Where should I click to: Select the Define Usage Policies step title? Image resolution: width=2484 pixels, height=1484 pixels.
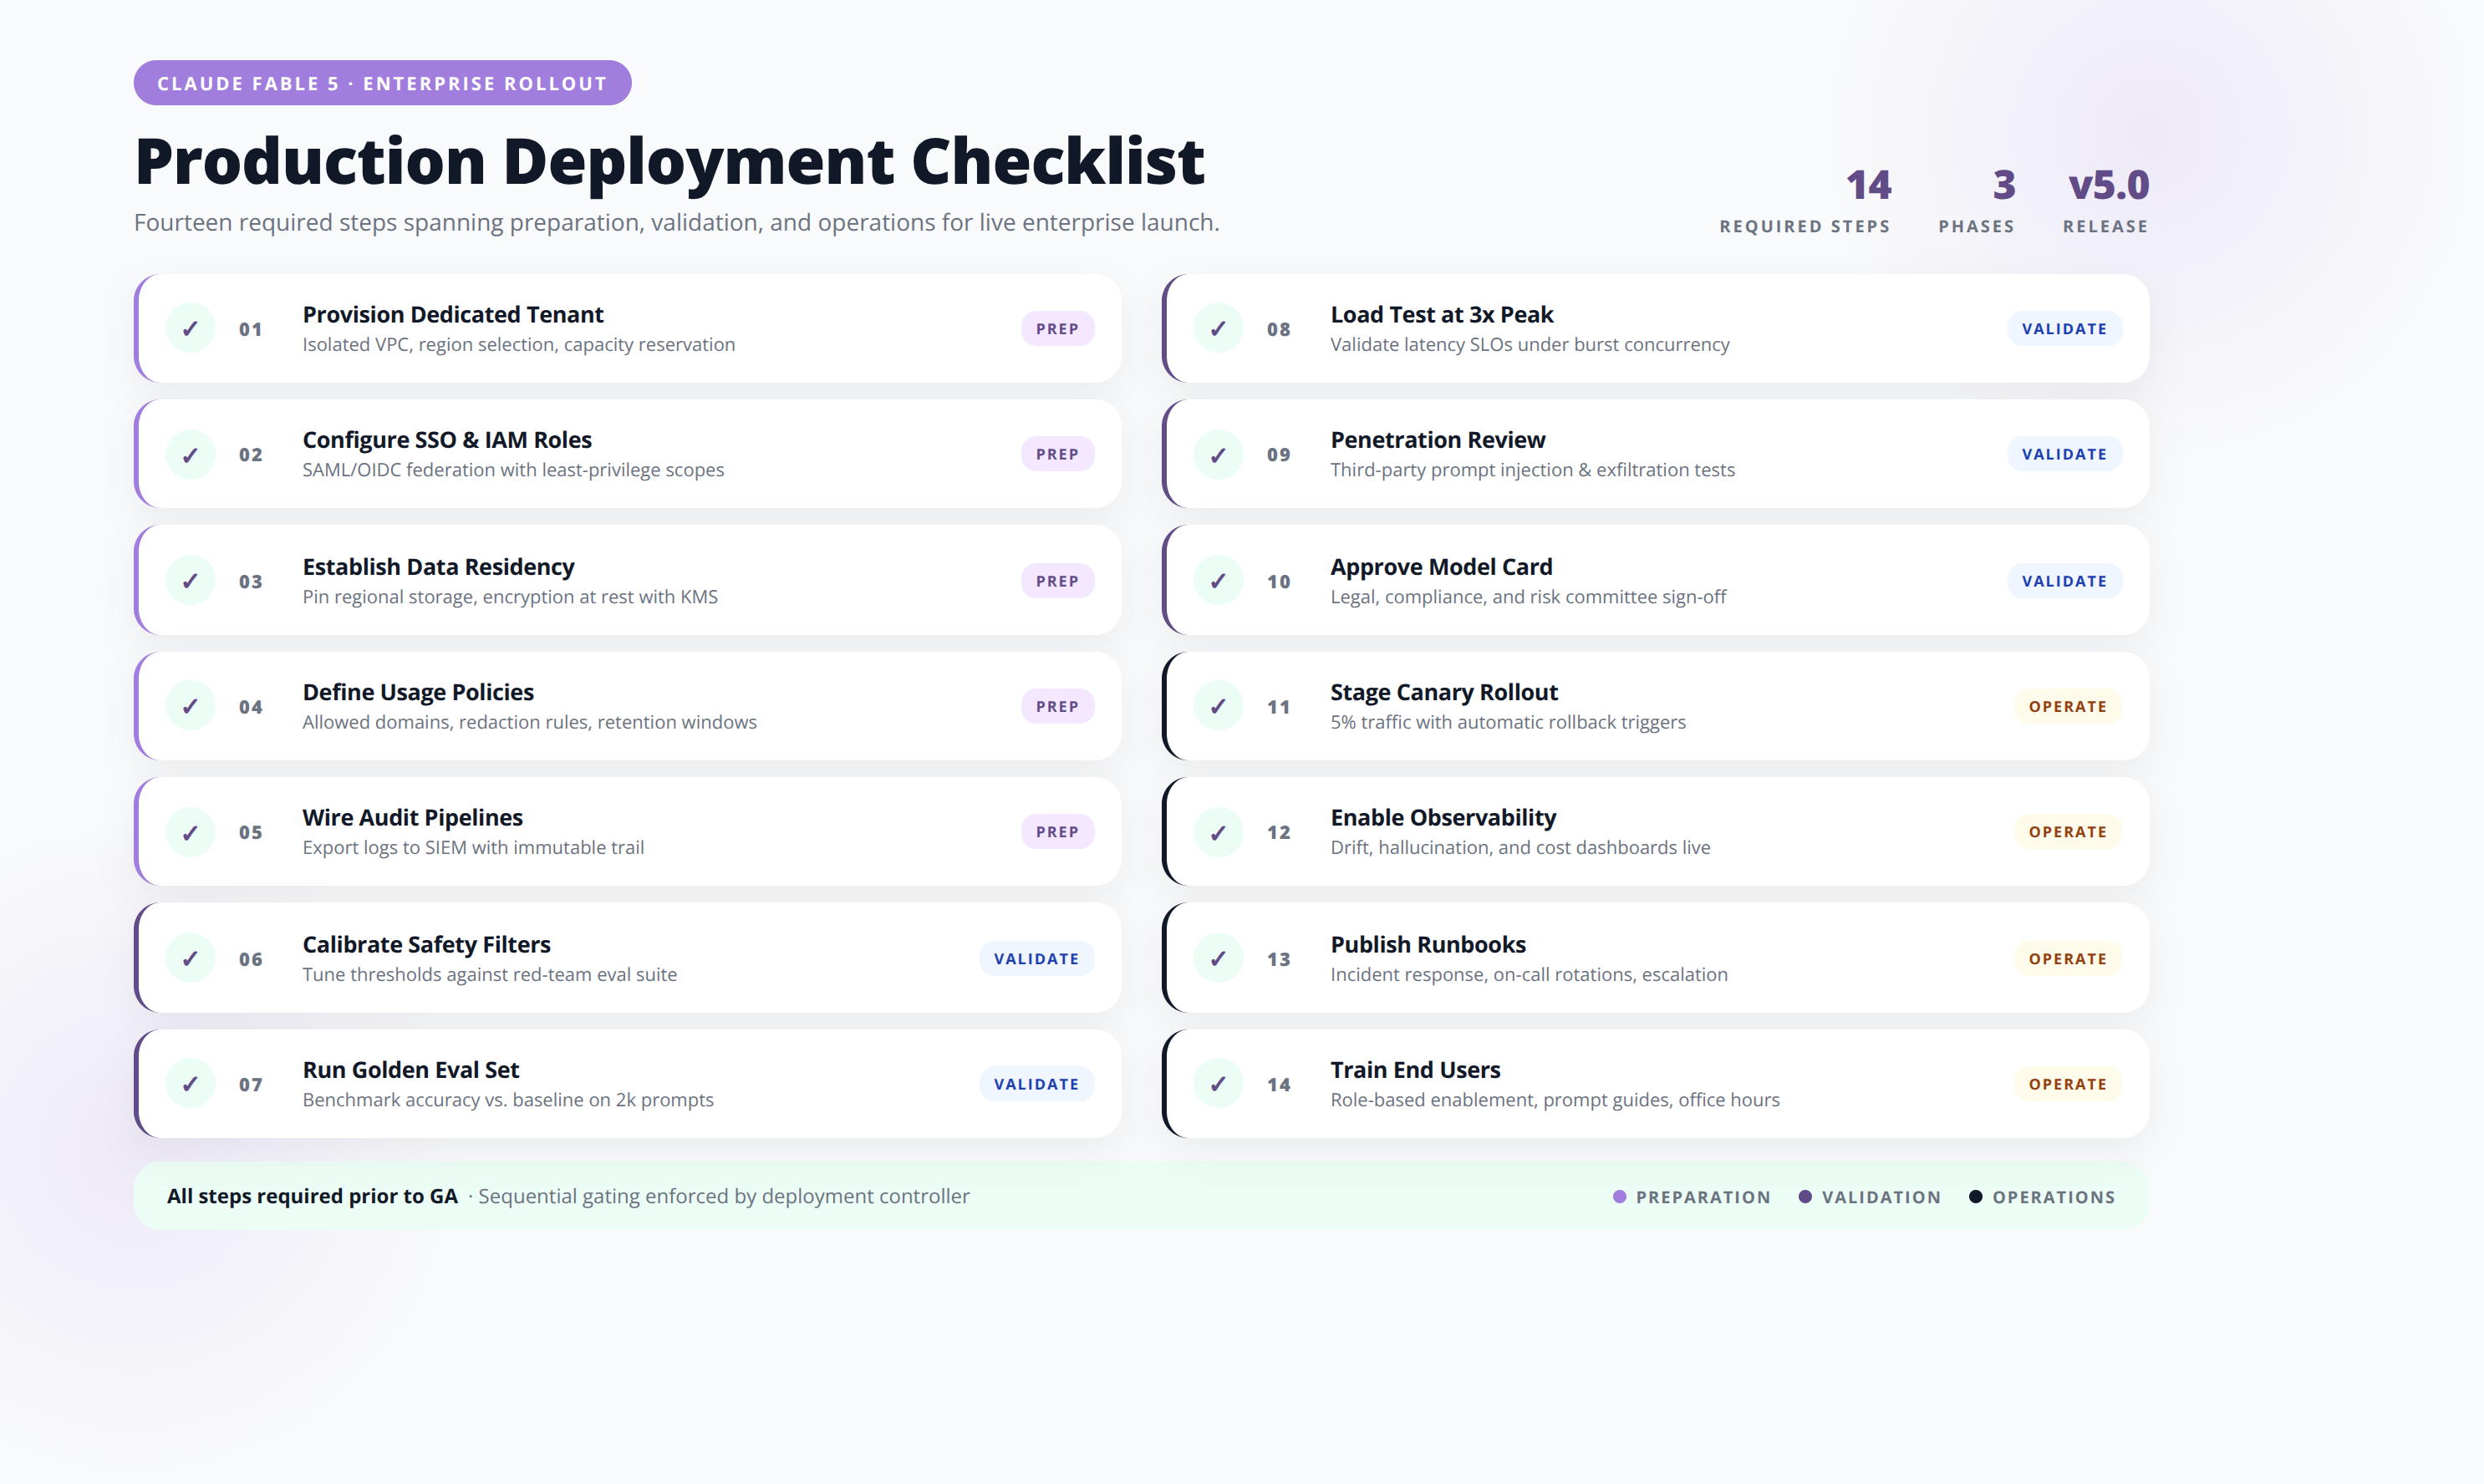[x=418, y=692]
